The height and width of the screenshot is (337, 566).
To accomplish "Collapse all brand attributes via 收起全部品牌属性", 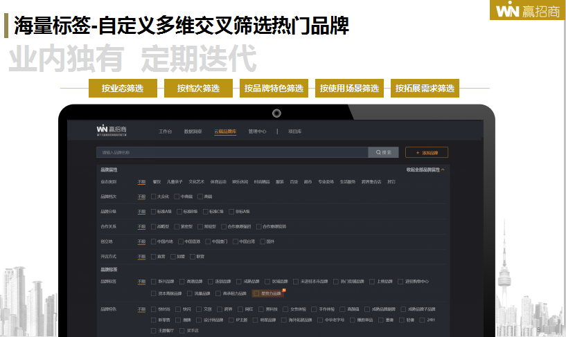I will tap(425, 170).
